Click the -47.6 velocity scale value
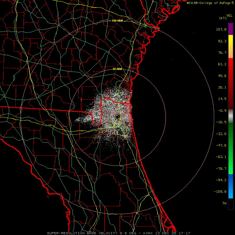The width and height of the screenshot is (235, 235). point(221,145)
